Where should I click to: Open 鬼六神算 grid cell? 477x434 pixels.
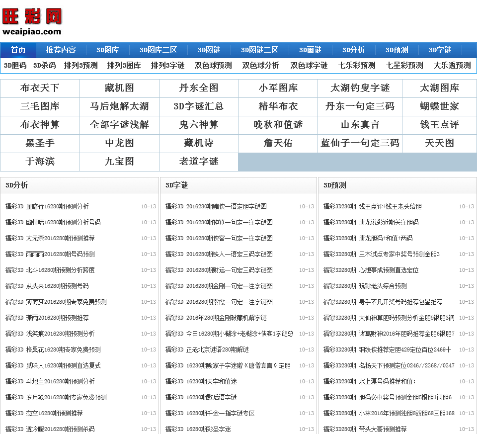(199, 125)
